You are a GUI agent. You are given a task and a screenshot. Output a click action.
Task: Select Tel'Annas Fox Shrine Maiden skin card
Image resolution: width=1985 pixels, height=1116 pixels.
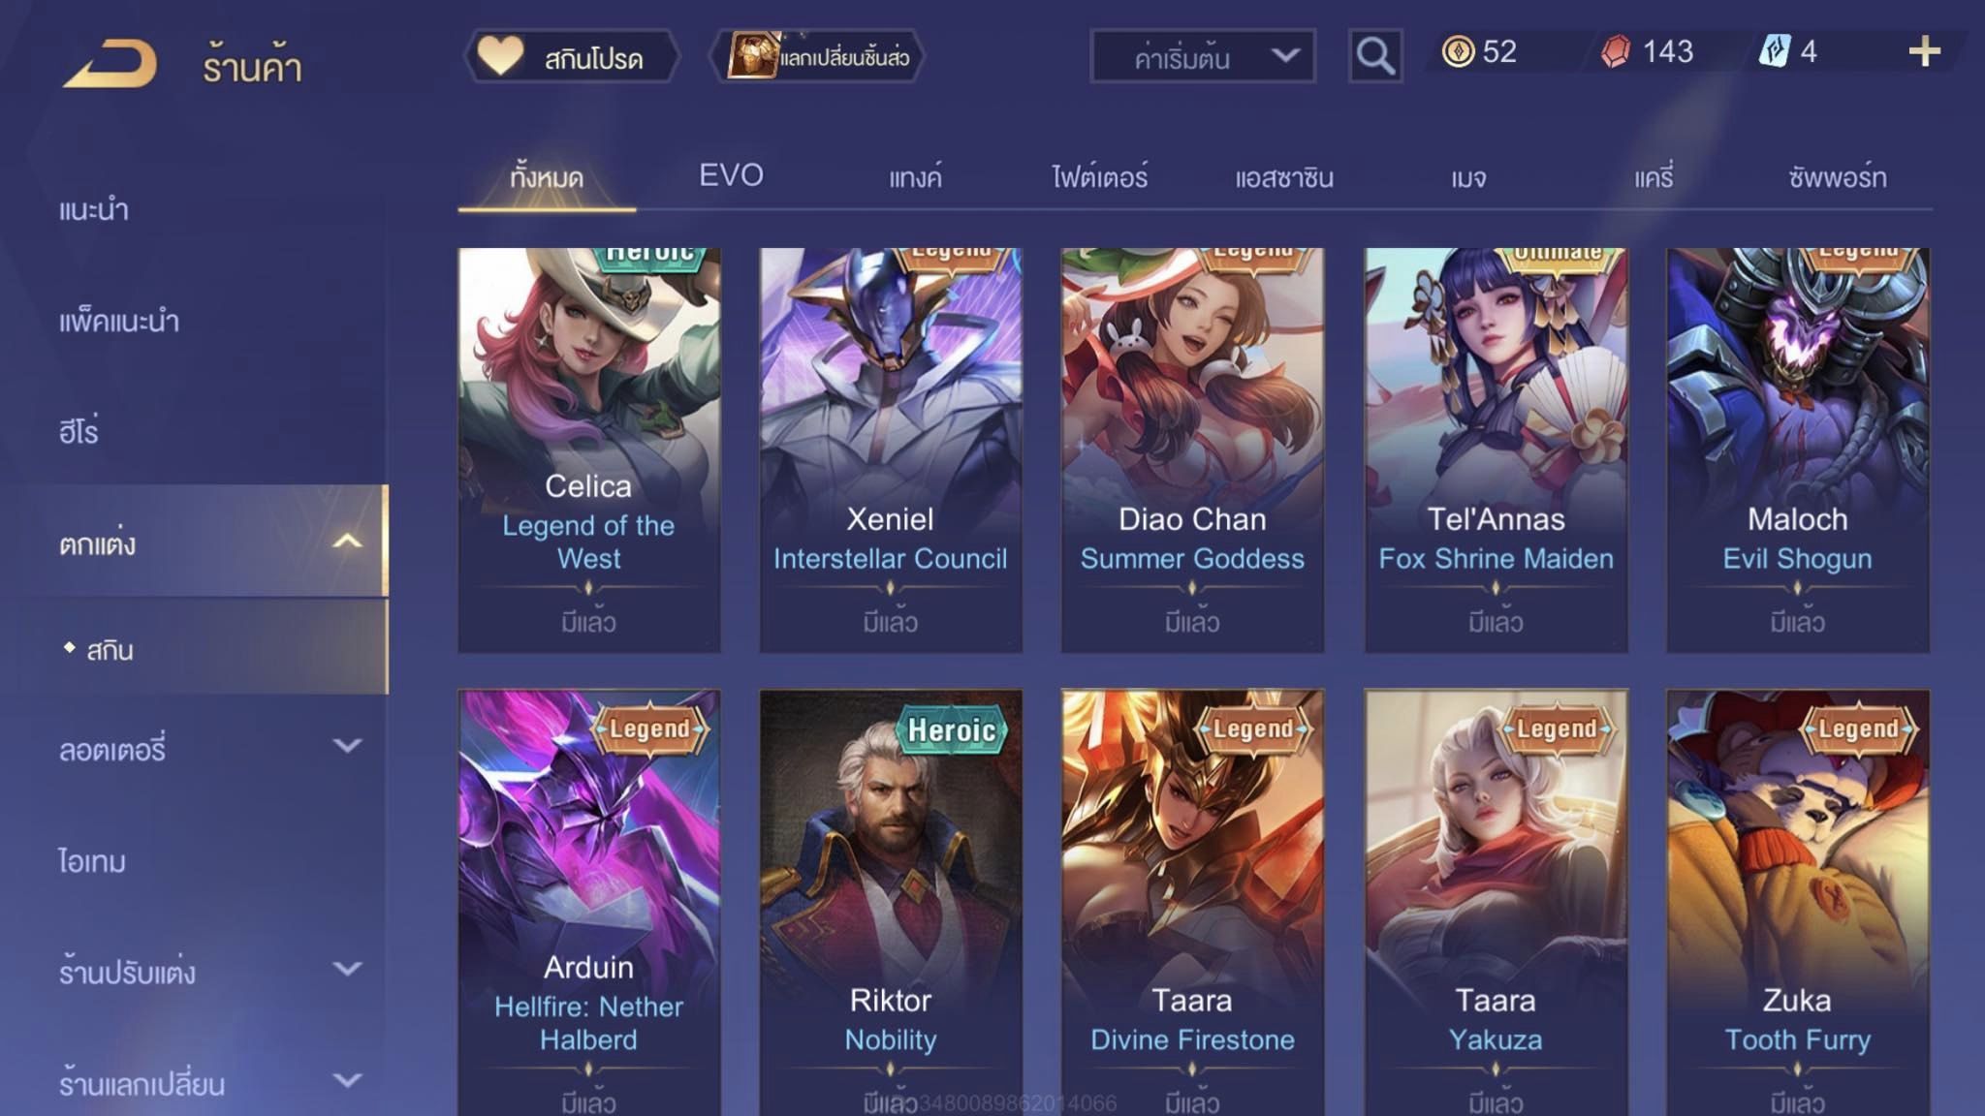click(x=1496, y=449)
